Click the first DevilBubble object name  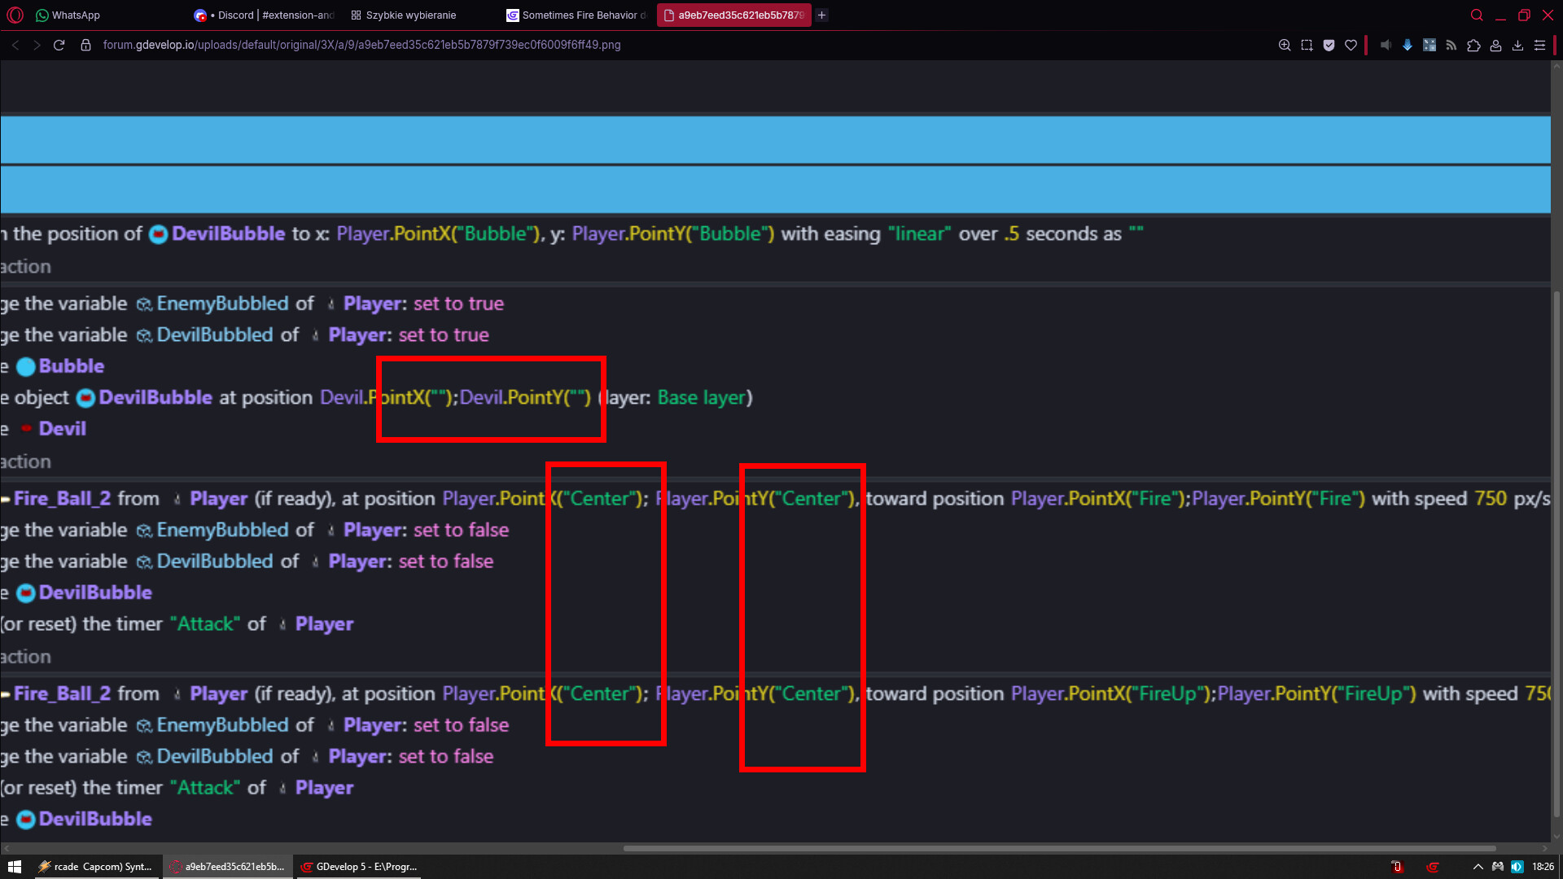pyautogui.click(x=228, y=234)
